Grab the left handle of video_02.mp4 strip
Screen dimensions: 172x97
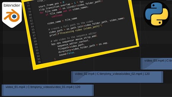tap(72, 77)
